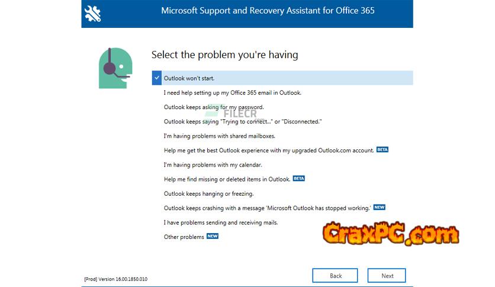The image size is (495, 287).
Task: Choose 'Outlook keeps asking for my password'
Action: (x=214, y=107)
